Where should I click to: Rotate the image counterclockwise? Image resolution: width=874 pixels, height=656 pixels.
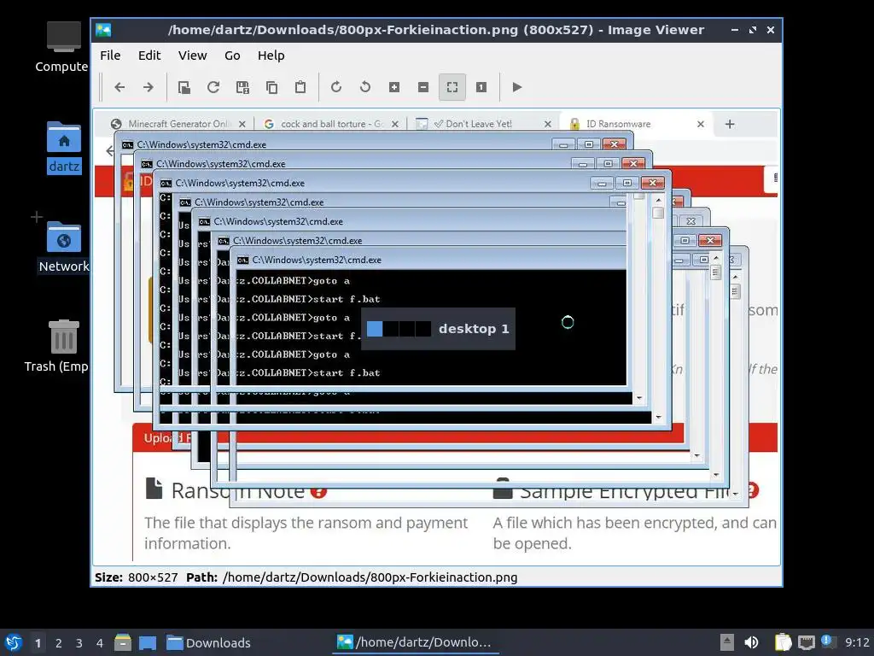pyautogui.click(x=365, y=87)
